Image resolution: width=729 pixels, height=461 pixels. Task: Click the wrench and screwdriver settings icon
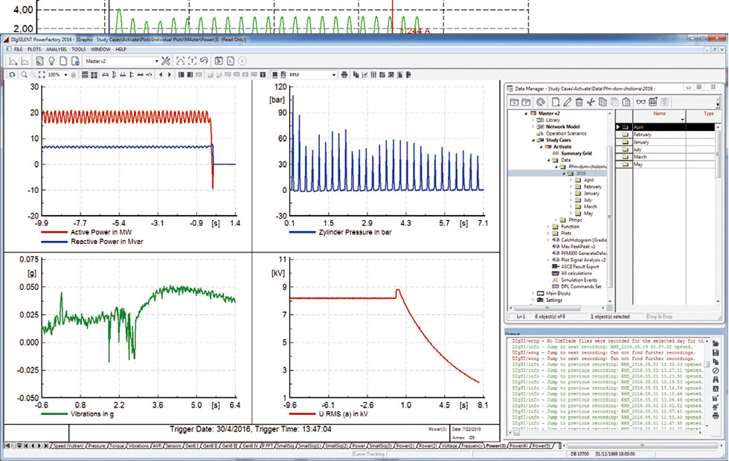(166, 61)
